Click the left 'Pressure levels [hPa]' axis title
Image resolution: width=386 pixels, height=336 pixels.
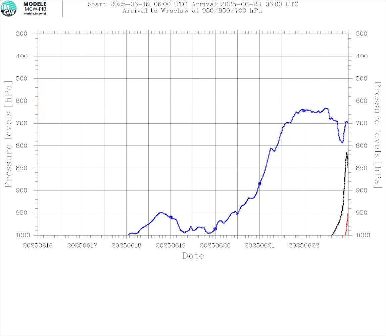[x=8, y=134]
